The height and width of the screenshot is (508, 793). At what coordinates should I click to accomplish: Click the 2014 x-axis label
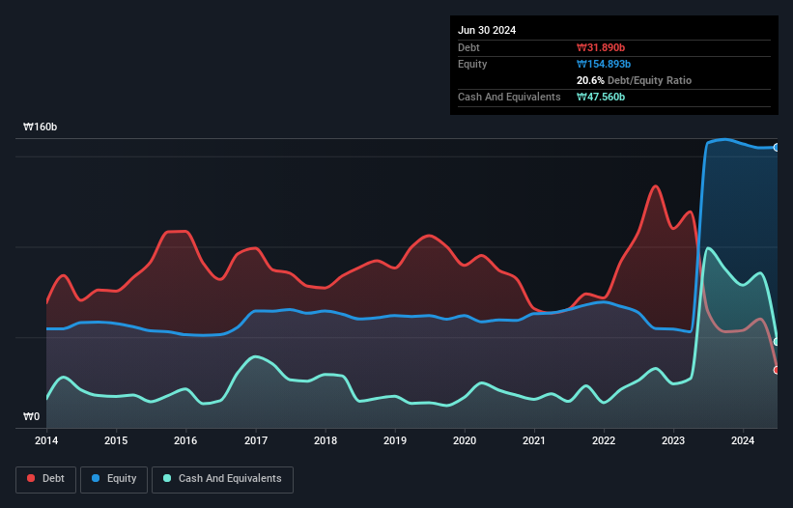pyautogui.click(x=46, y=440)
